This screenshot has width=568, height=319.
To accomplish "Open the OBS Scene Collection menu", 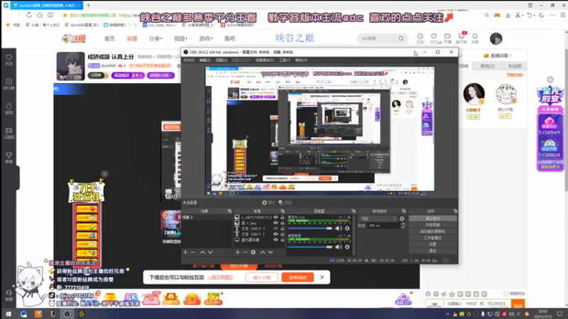I will [x=264, y=60].
